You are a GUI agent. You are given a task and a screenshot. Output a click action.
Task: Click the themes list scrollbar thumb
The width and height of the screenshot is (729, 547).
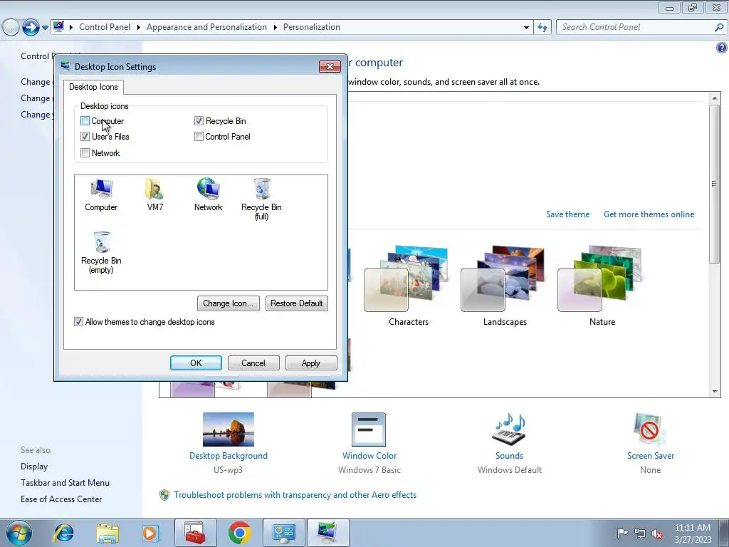coord(715,184)
